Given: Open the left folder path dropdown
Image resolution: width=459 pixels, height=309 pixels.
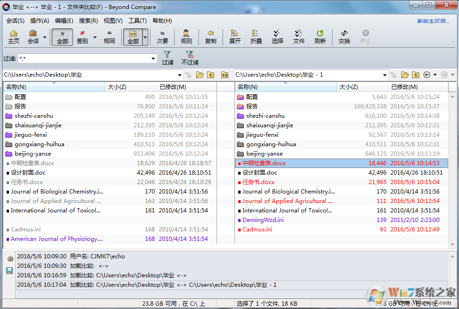Looking at the screenshot, I should pos(180,75).
